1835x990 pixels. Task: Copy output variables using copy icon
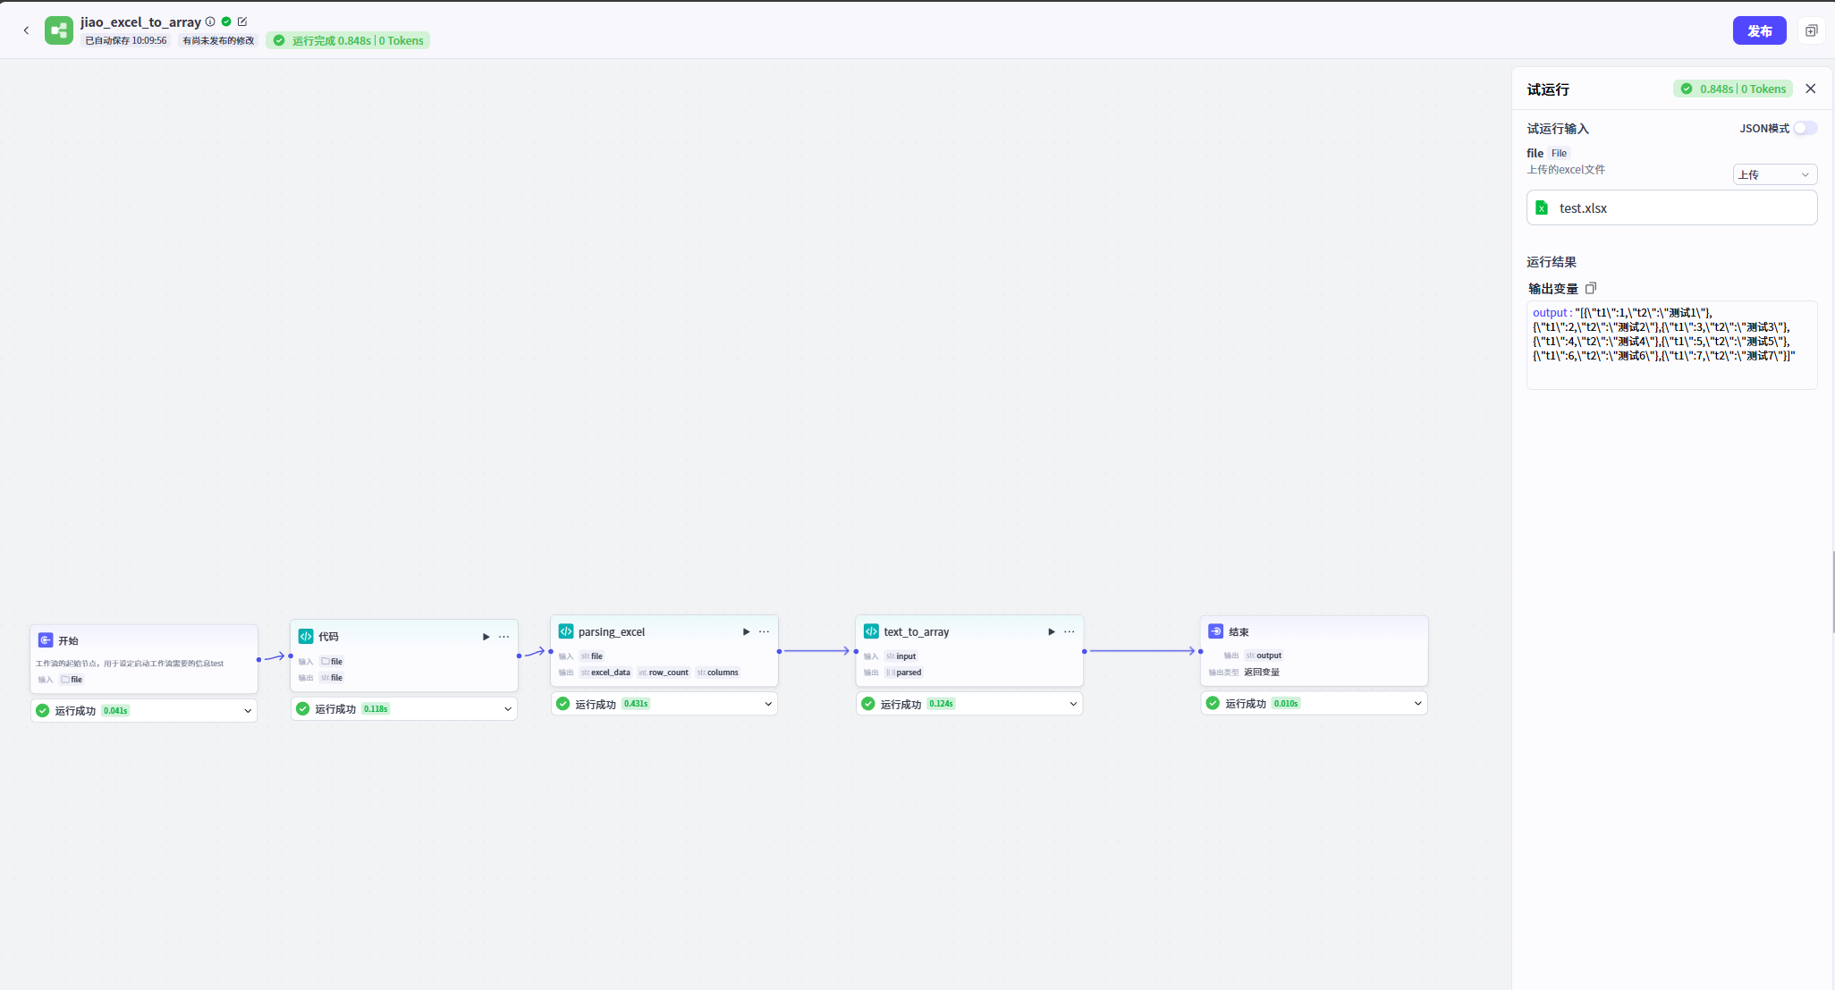(x=1591, y=288)
